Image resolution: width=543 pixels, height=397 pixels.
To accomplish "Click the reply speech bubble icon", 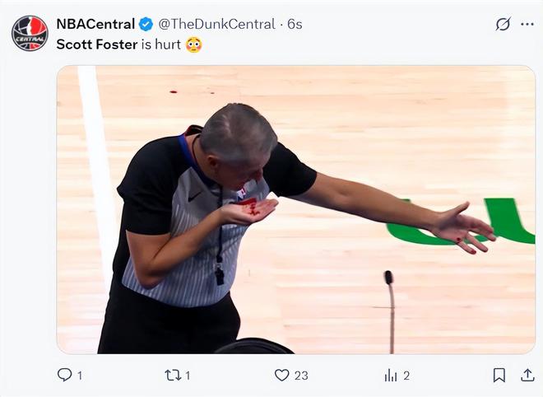I will point(65,375).
